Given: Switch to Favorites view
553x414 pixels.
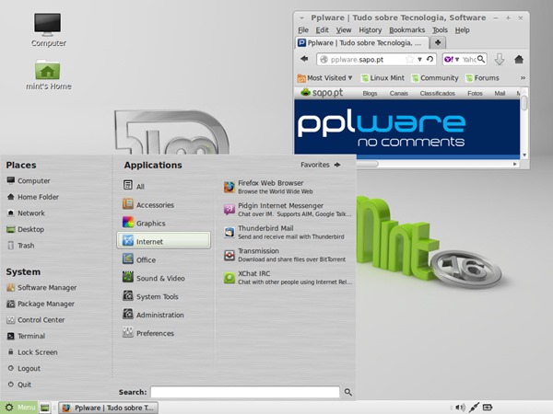Looking at the screenshot, I should click(320, 165).
